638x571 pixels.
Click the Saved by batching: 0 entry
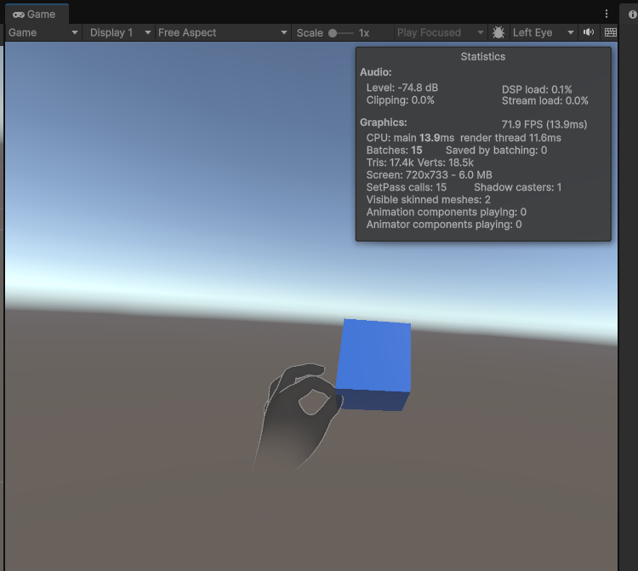(496, 150)
